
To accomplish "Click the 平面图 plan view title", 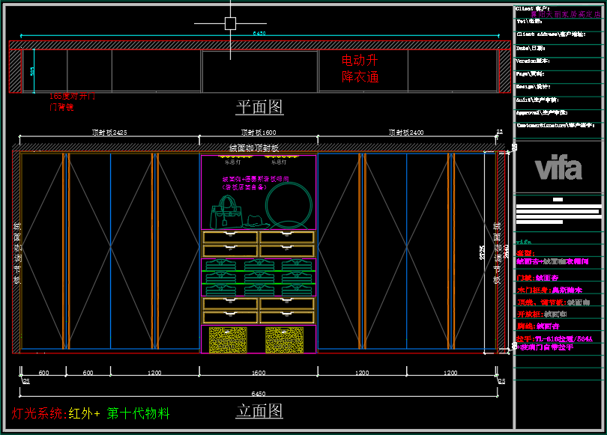I will point(259,107).
